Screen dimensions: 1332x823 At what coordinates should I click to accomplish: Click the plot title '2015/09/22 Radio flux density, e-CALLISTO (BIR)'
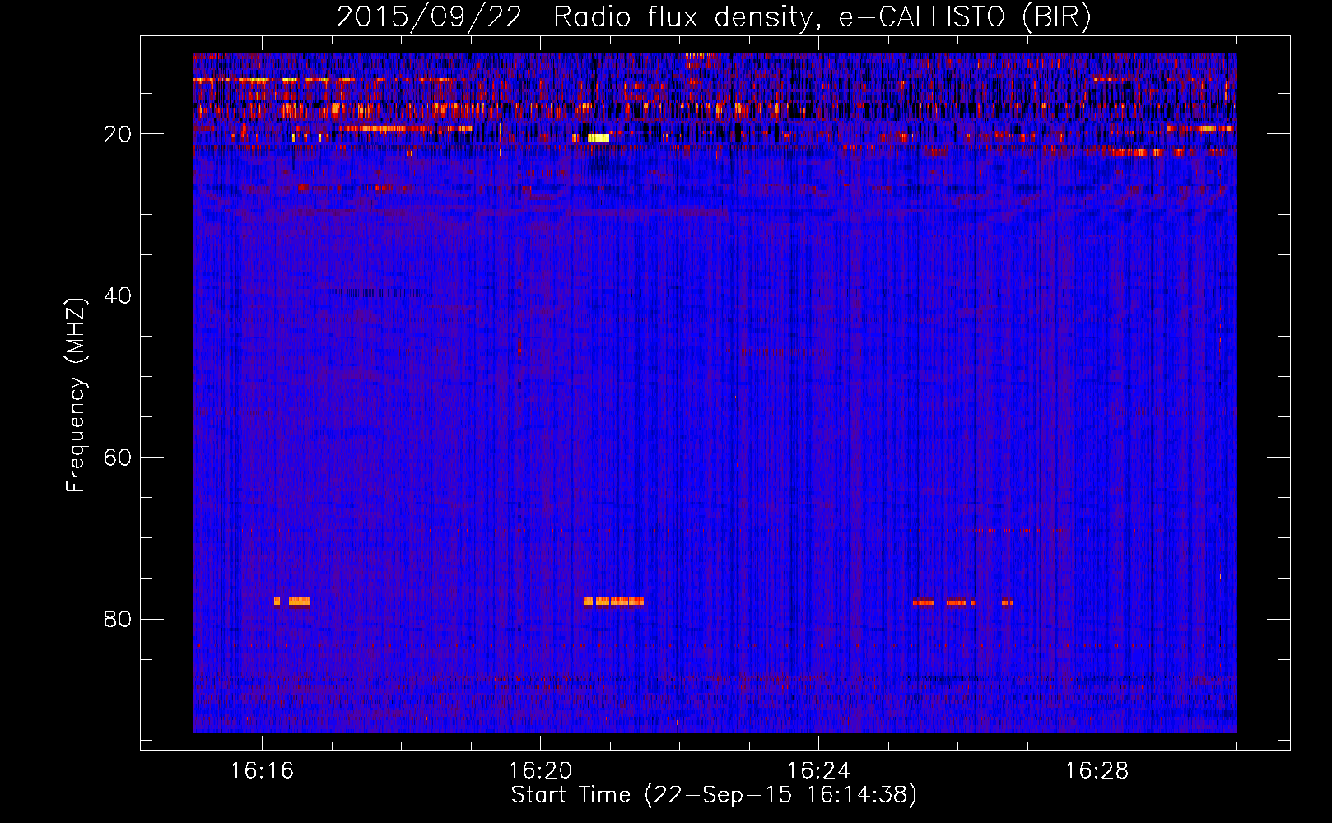714,17
